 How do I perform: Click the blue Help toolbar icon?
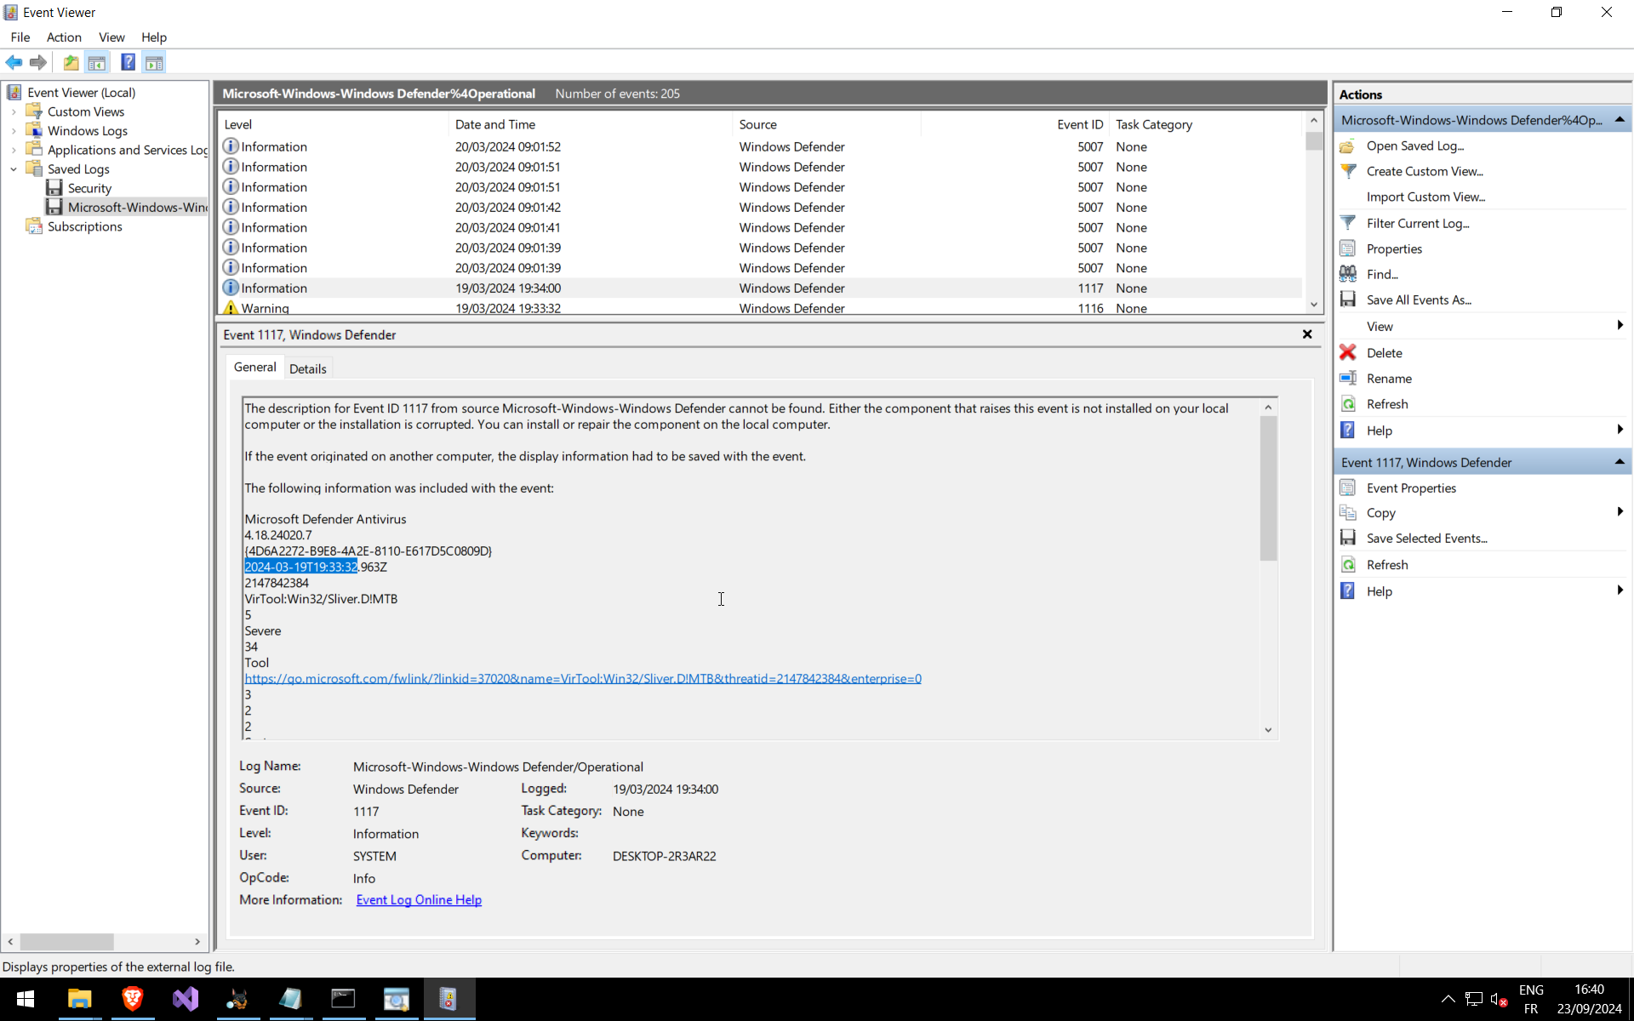tap(128, 62)
